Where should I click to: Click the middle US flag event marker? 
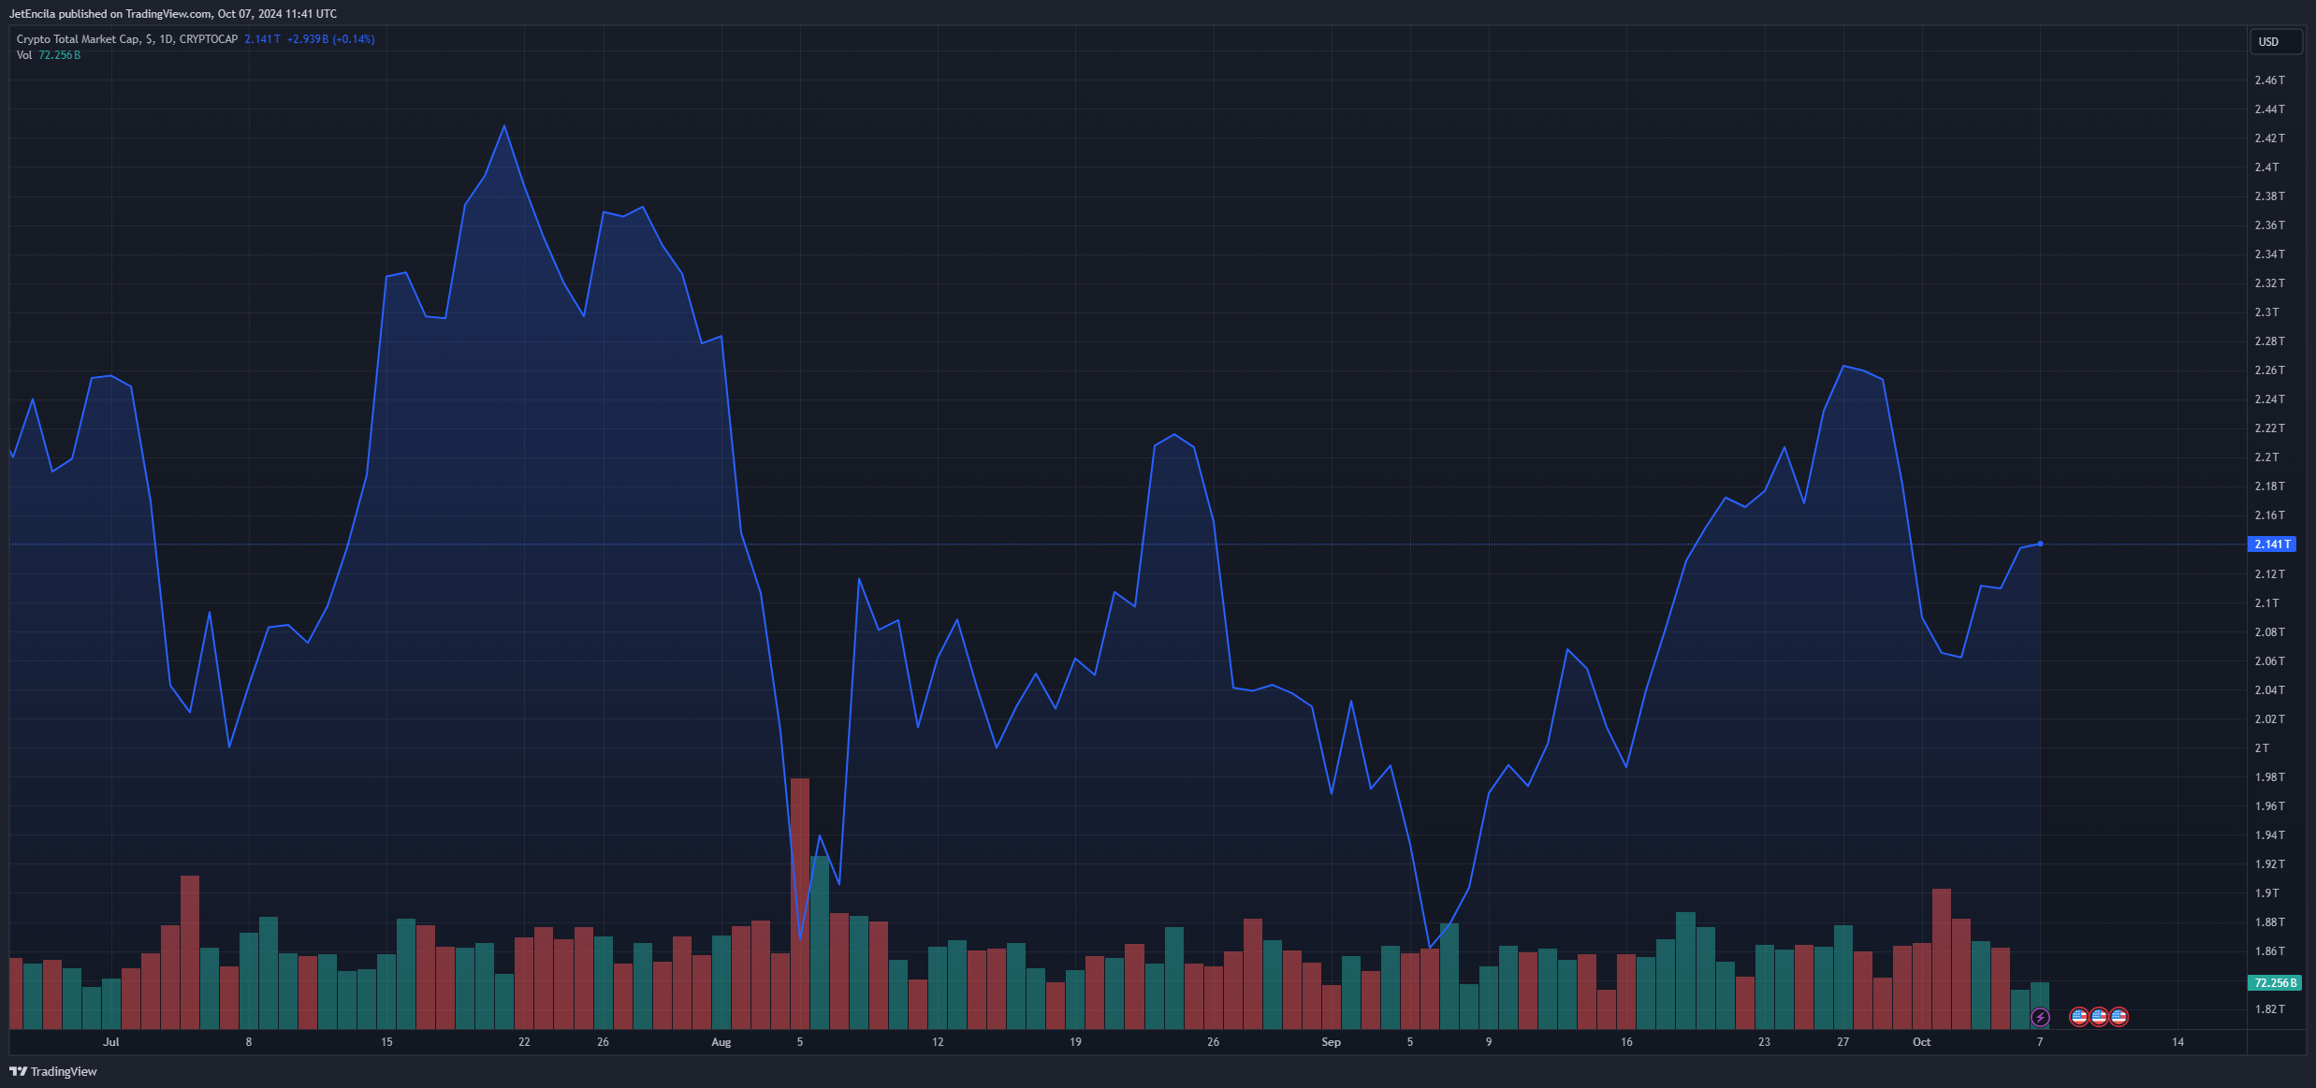coord(2099,1016)
